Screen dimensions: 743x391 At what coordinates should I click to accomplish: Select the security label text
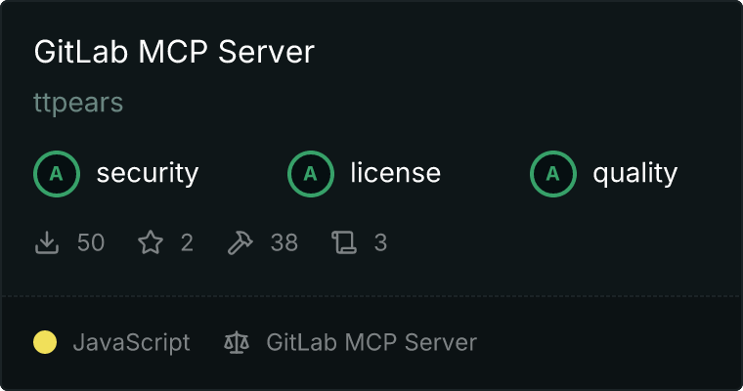(x=148, y=173)
